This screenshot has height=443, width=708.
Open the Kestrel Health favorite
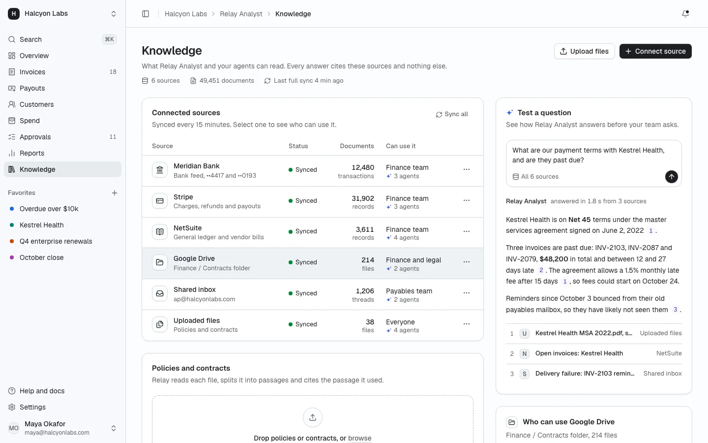(x=62, y=225)
